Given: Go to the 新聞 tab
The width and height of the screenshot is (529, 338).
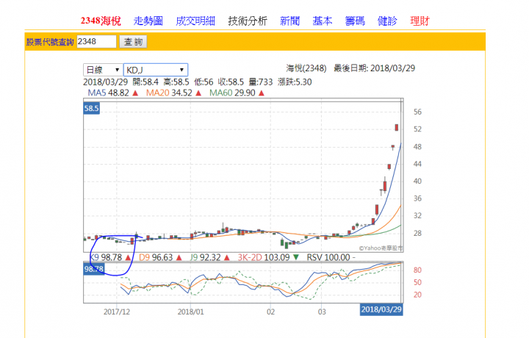Looking at the screenshot, I should tap(289, 21).
